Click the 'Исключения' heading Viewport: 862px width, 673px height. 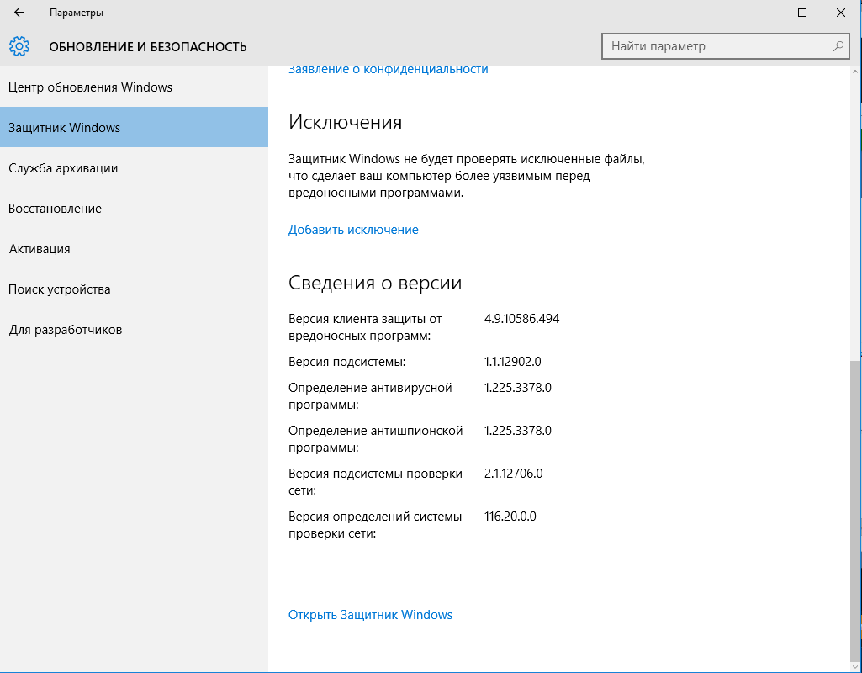[x=346, y=121]
